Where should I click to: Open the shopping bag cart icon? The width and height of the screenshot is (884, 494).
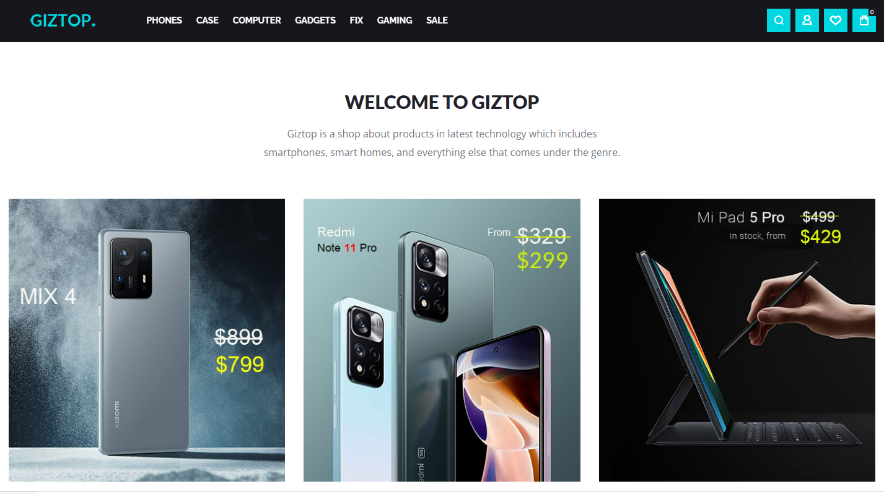[x=864, y=20]
